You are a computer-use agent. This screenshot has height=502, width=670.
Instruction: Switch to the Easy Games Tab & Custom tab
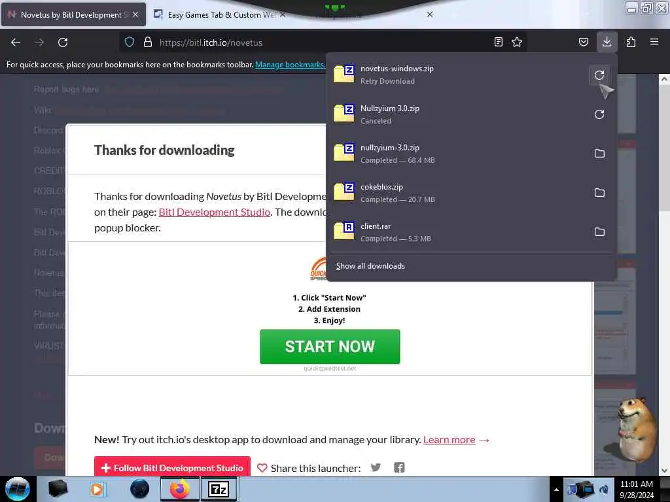click(x=220, y=15)
